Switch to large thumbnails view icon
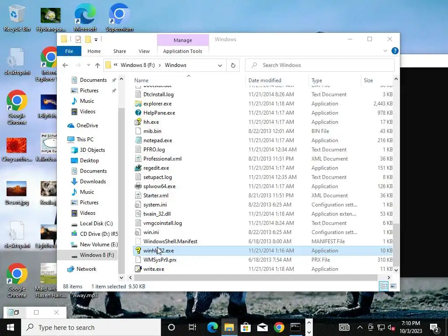 393,286
